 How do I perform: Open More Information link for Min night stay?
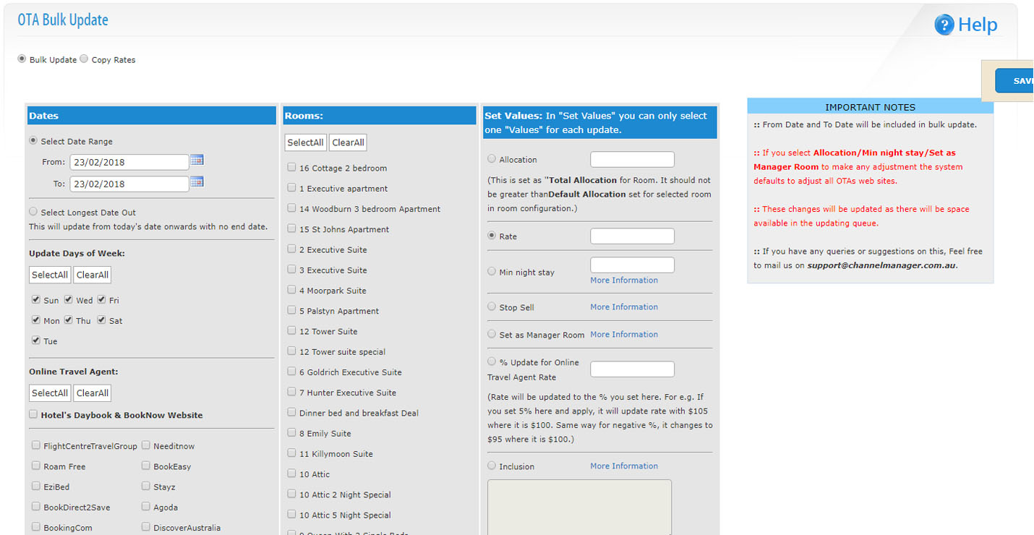point(623,280)
